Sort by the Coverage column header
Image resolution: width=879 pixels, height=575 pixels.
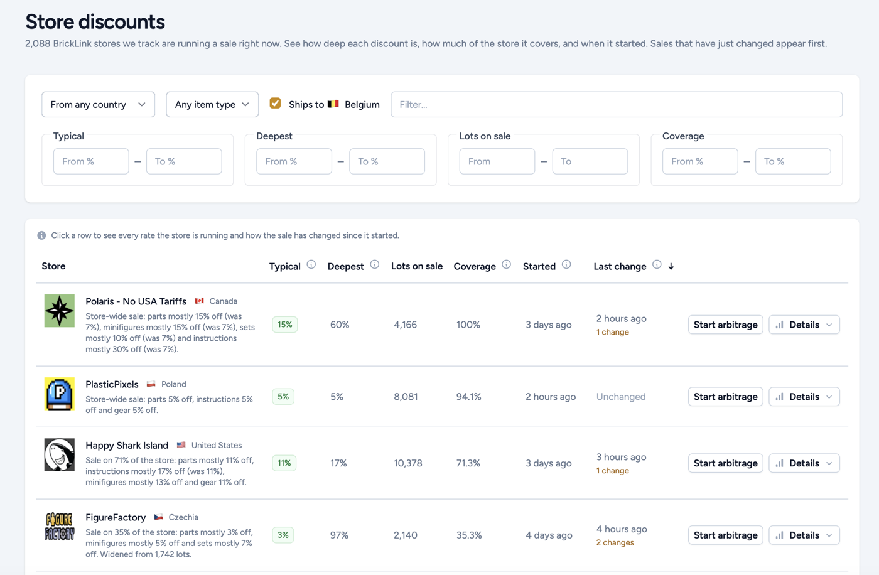coord(475,266)
